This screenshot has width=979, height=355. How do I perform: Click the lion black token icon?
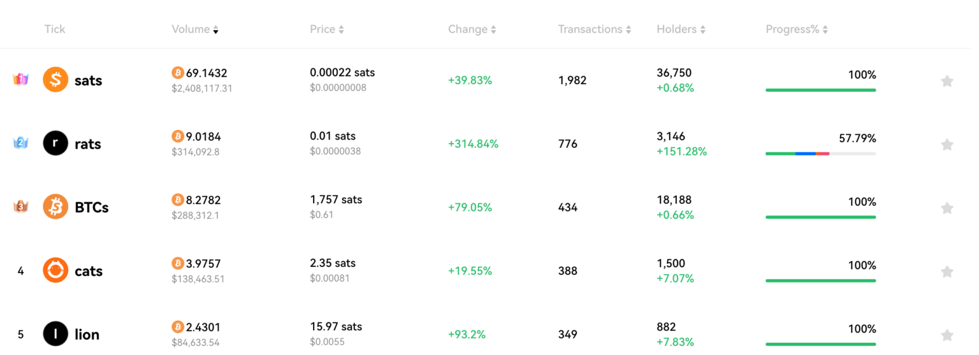[x=55, y=334]
